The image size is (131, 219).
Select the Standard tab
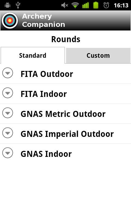tap(33, 56)
